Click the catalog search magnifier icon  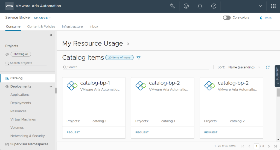pyautogui.click(x=65, y=67)
